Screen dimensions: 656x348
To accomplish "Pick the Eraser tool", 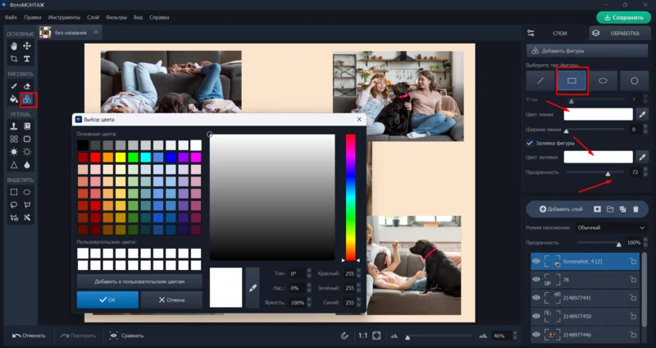I will click(27, 86).
